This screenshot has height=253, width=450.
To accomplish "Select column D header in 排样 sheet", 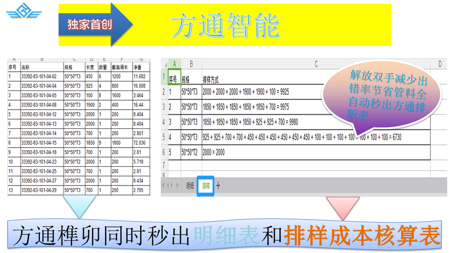I will pyautogui.click(x=440, y=64).
